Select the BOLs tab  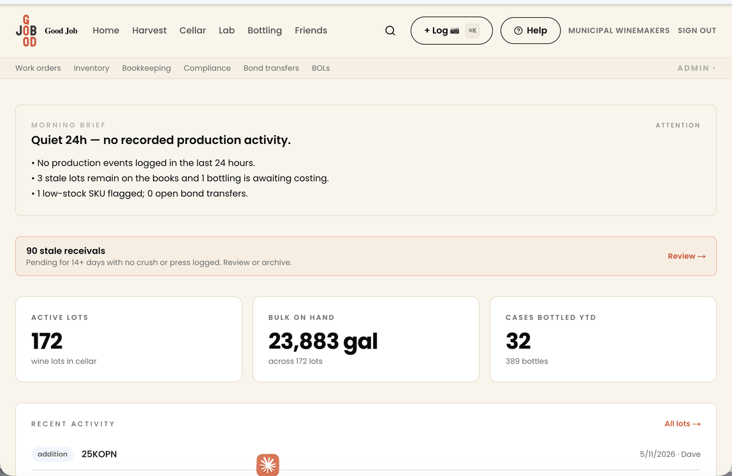tap(321, 68)
